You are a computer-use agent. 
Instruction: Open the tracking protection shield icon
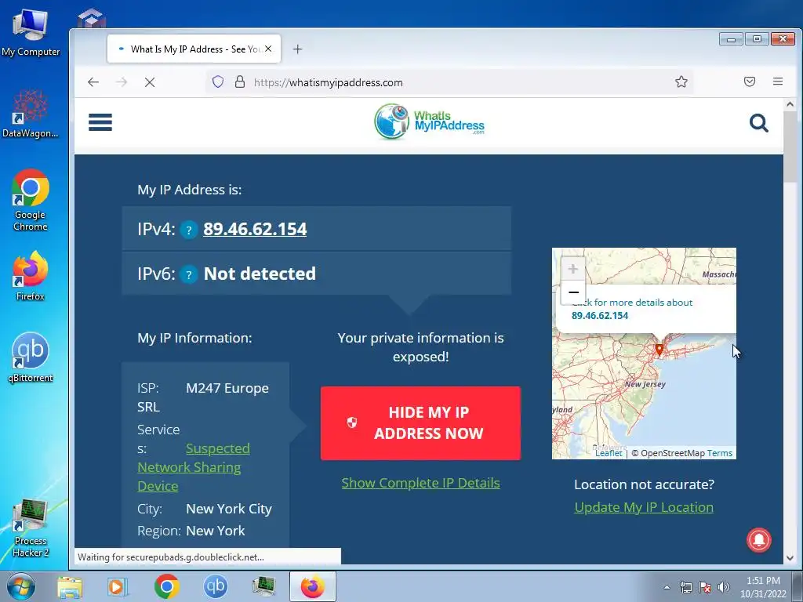(218, 82)
